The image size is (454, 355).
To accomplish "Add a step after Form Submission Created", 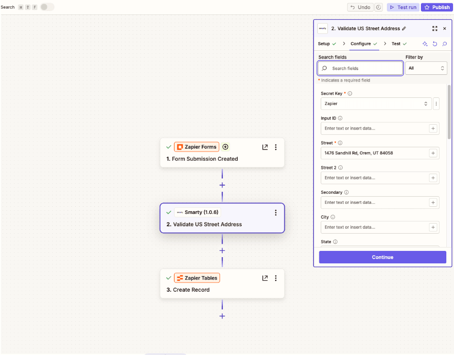I will coord(222,185).
